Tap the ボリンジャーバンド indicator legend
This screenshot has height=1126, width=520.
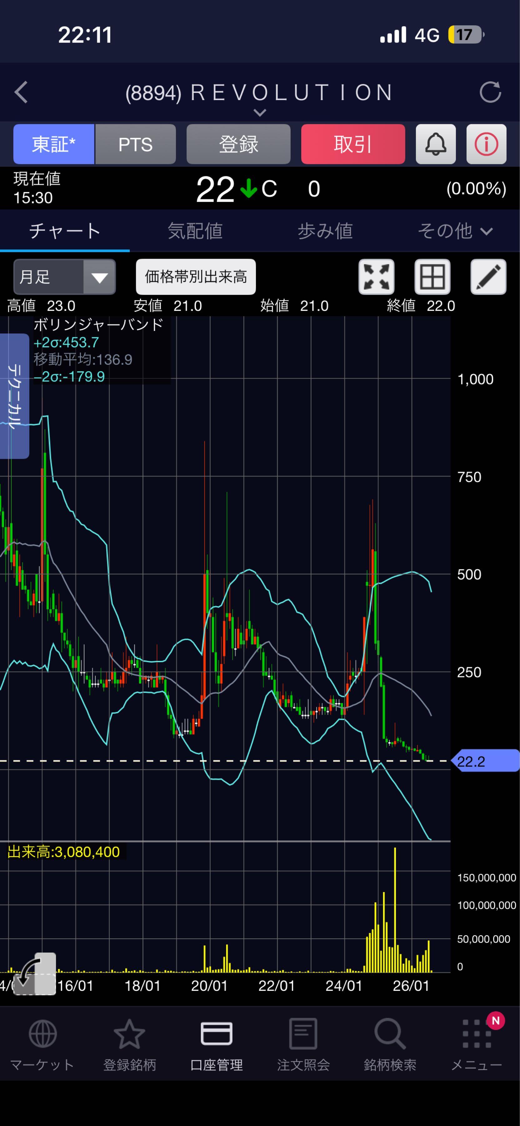98,325
